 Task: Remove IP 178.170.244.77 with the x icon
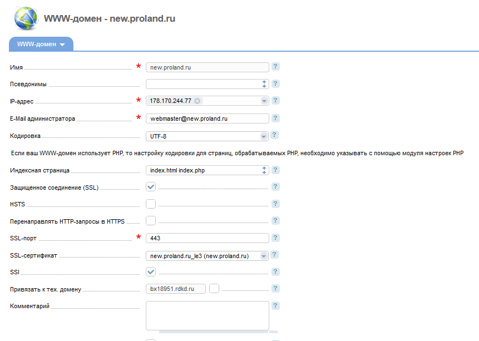tap(197, 101)
